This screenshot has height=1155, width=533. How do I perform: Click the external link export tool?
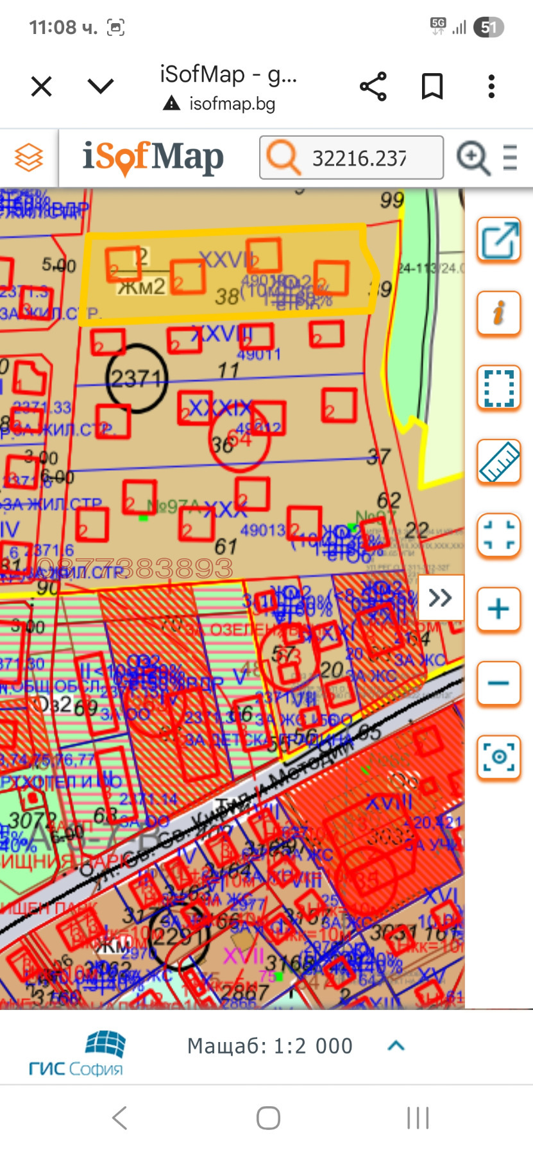click(498, 240)
